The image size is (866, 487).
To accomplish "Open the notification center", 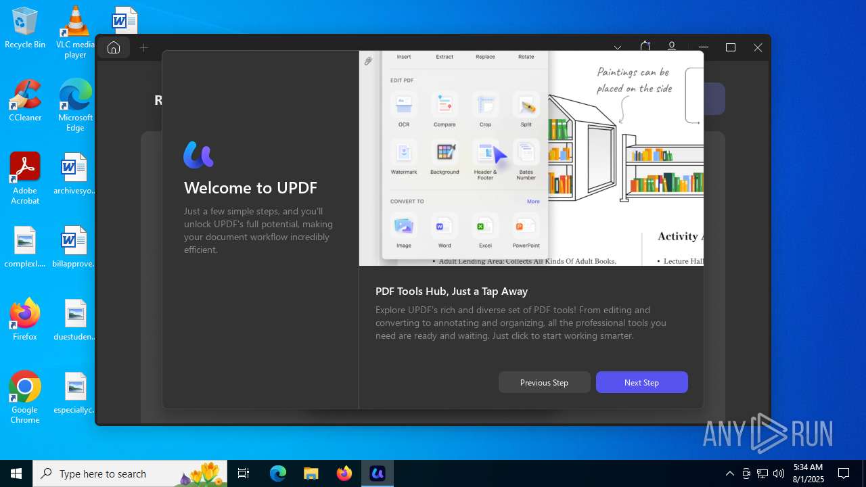I will [844, 473].
